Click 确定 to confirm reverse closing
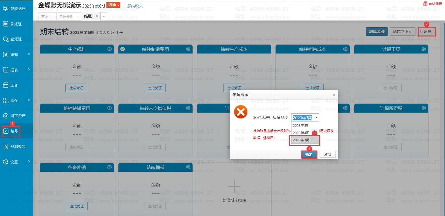 click(x=309, y=154)
